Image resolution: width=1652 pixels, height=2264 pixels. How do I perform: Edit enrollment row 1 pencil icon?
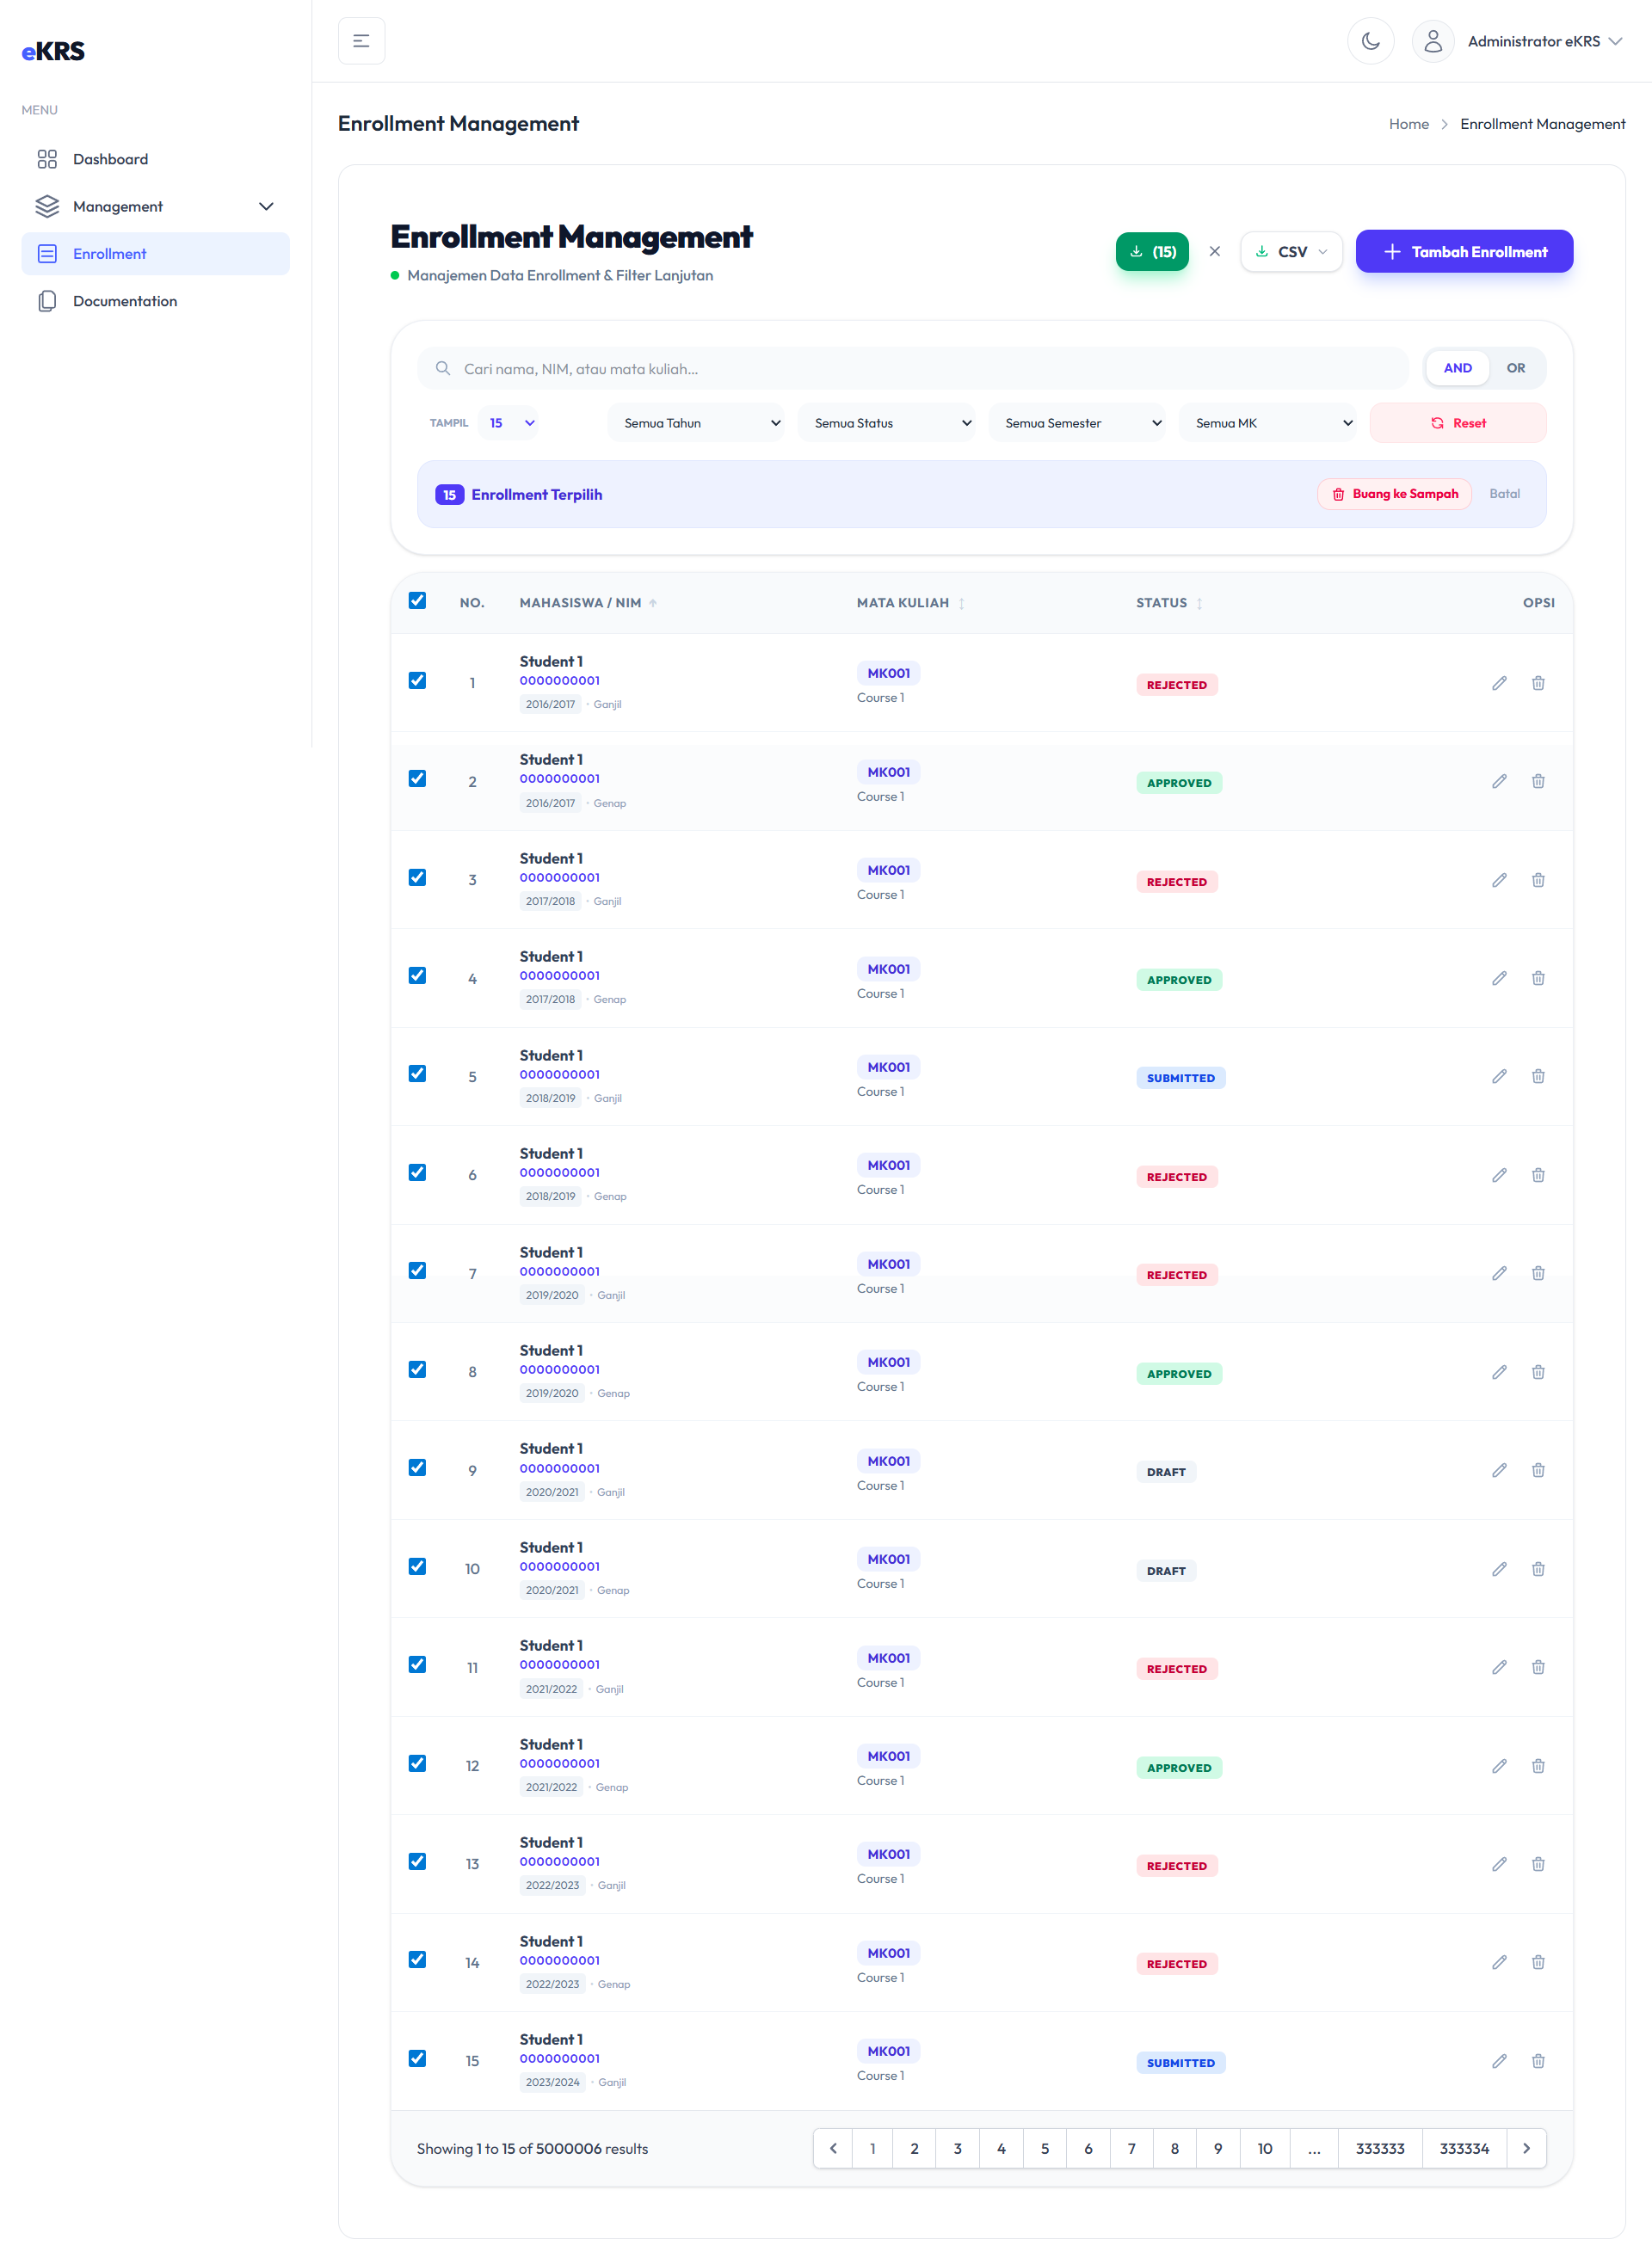(x=1498, y=683)
